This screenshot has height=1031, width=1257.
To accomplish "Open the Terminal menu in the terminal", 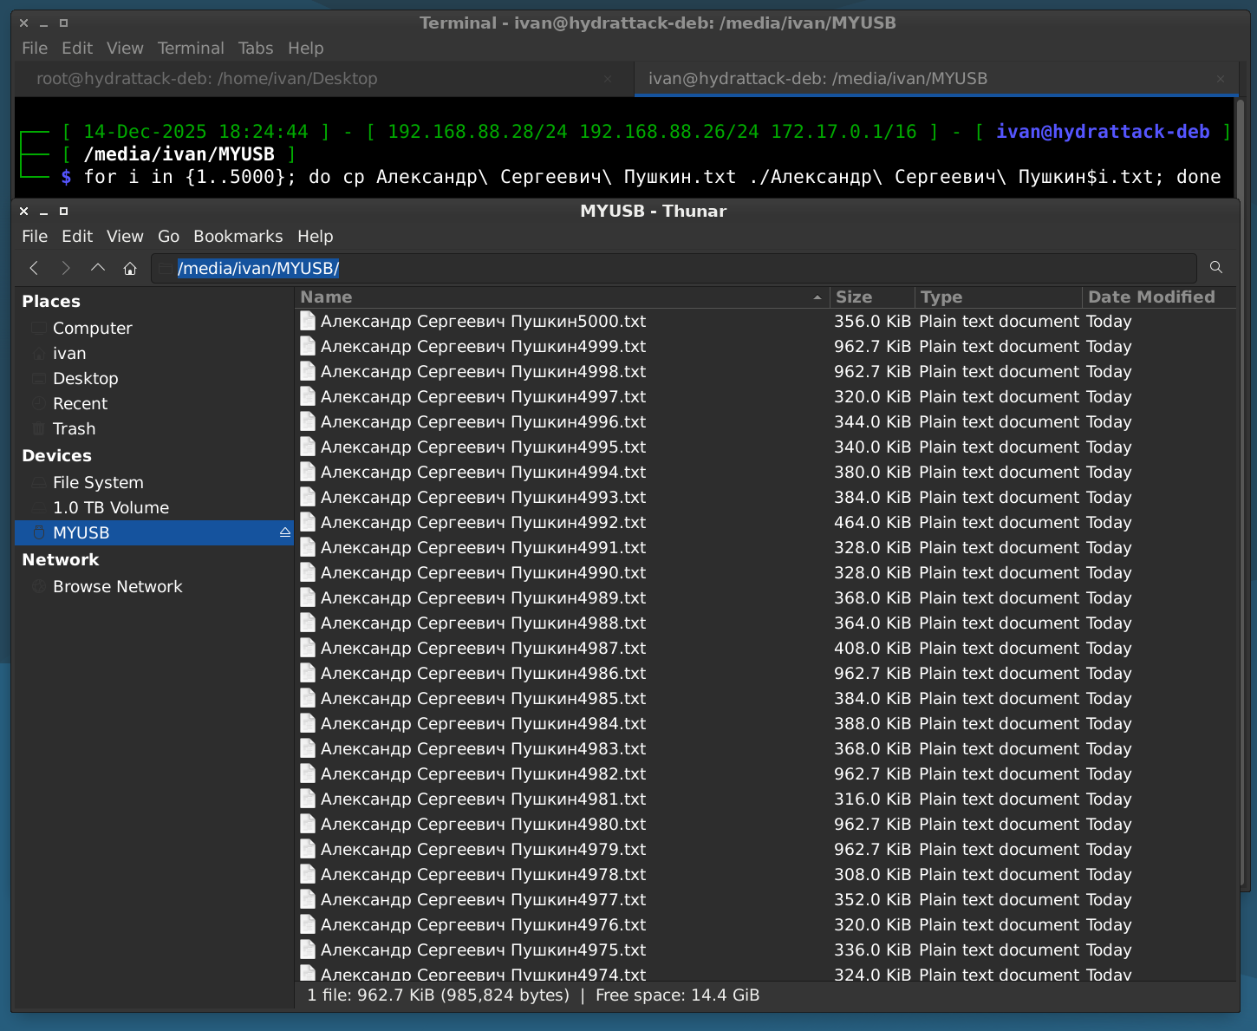I will 191,49.
